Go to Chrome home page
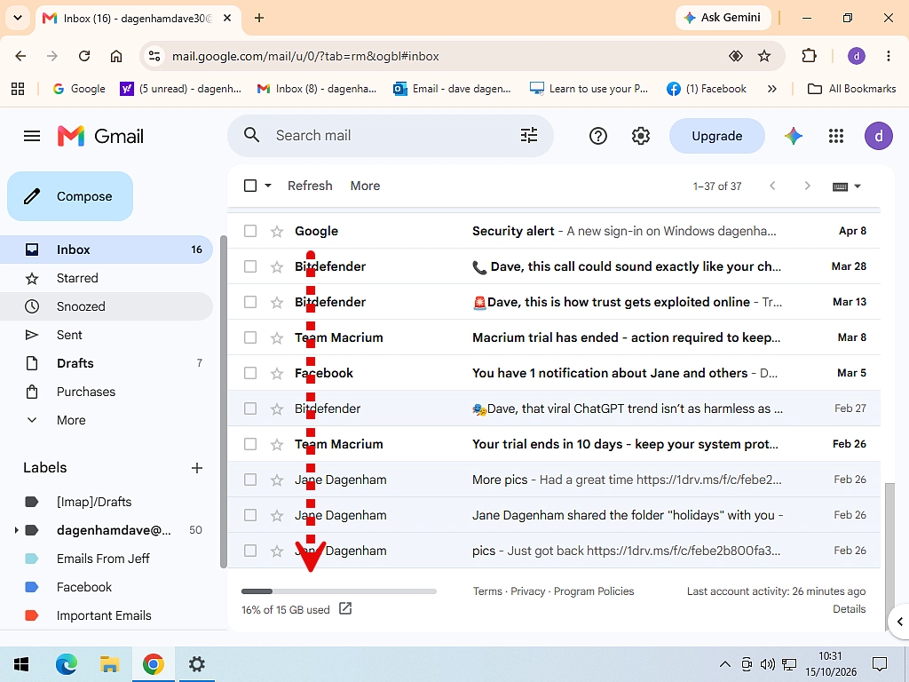This screenshot has height=682, width=909. 116,56
